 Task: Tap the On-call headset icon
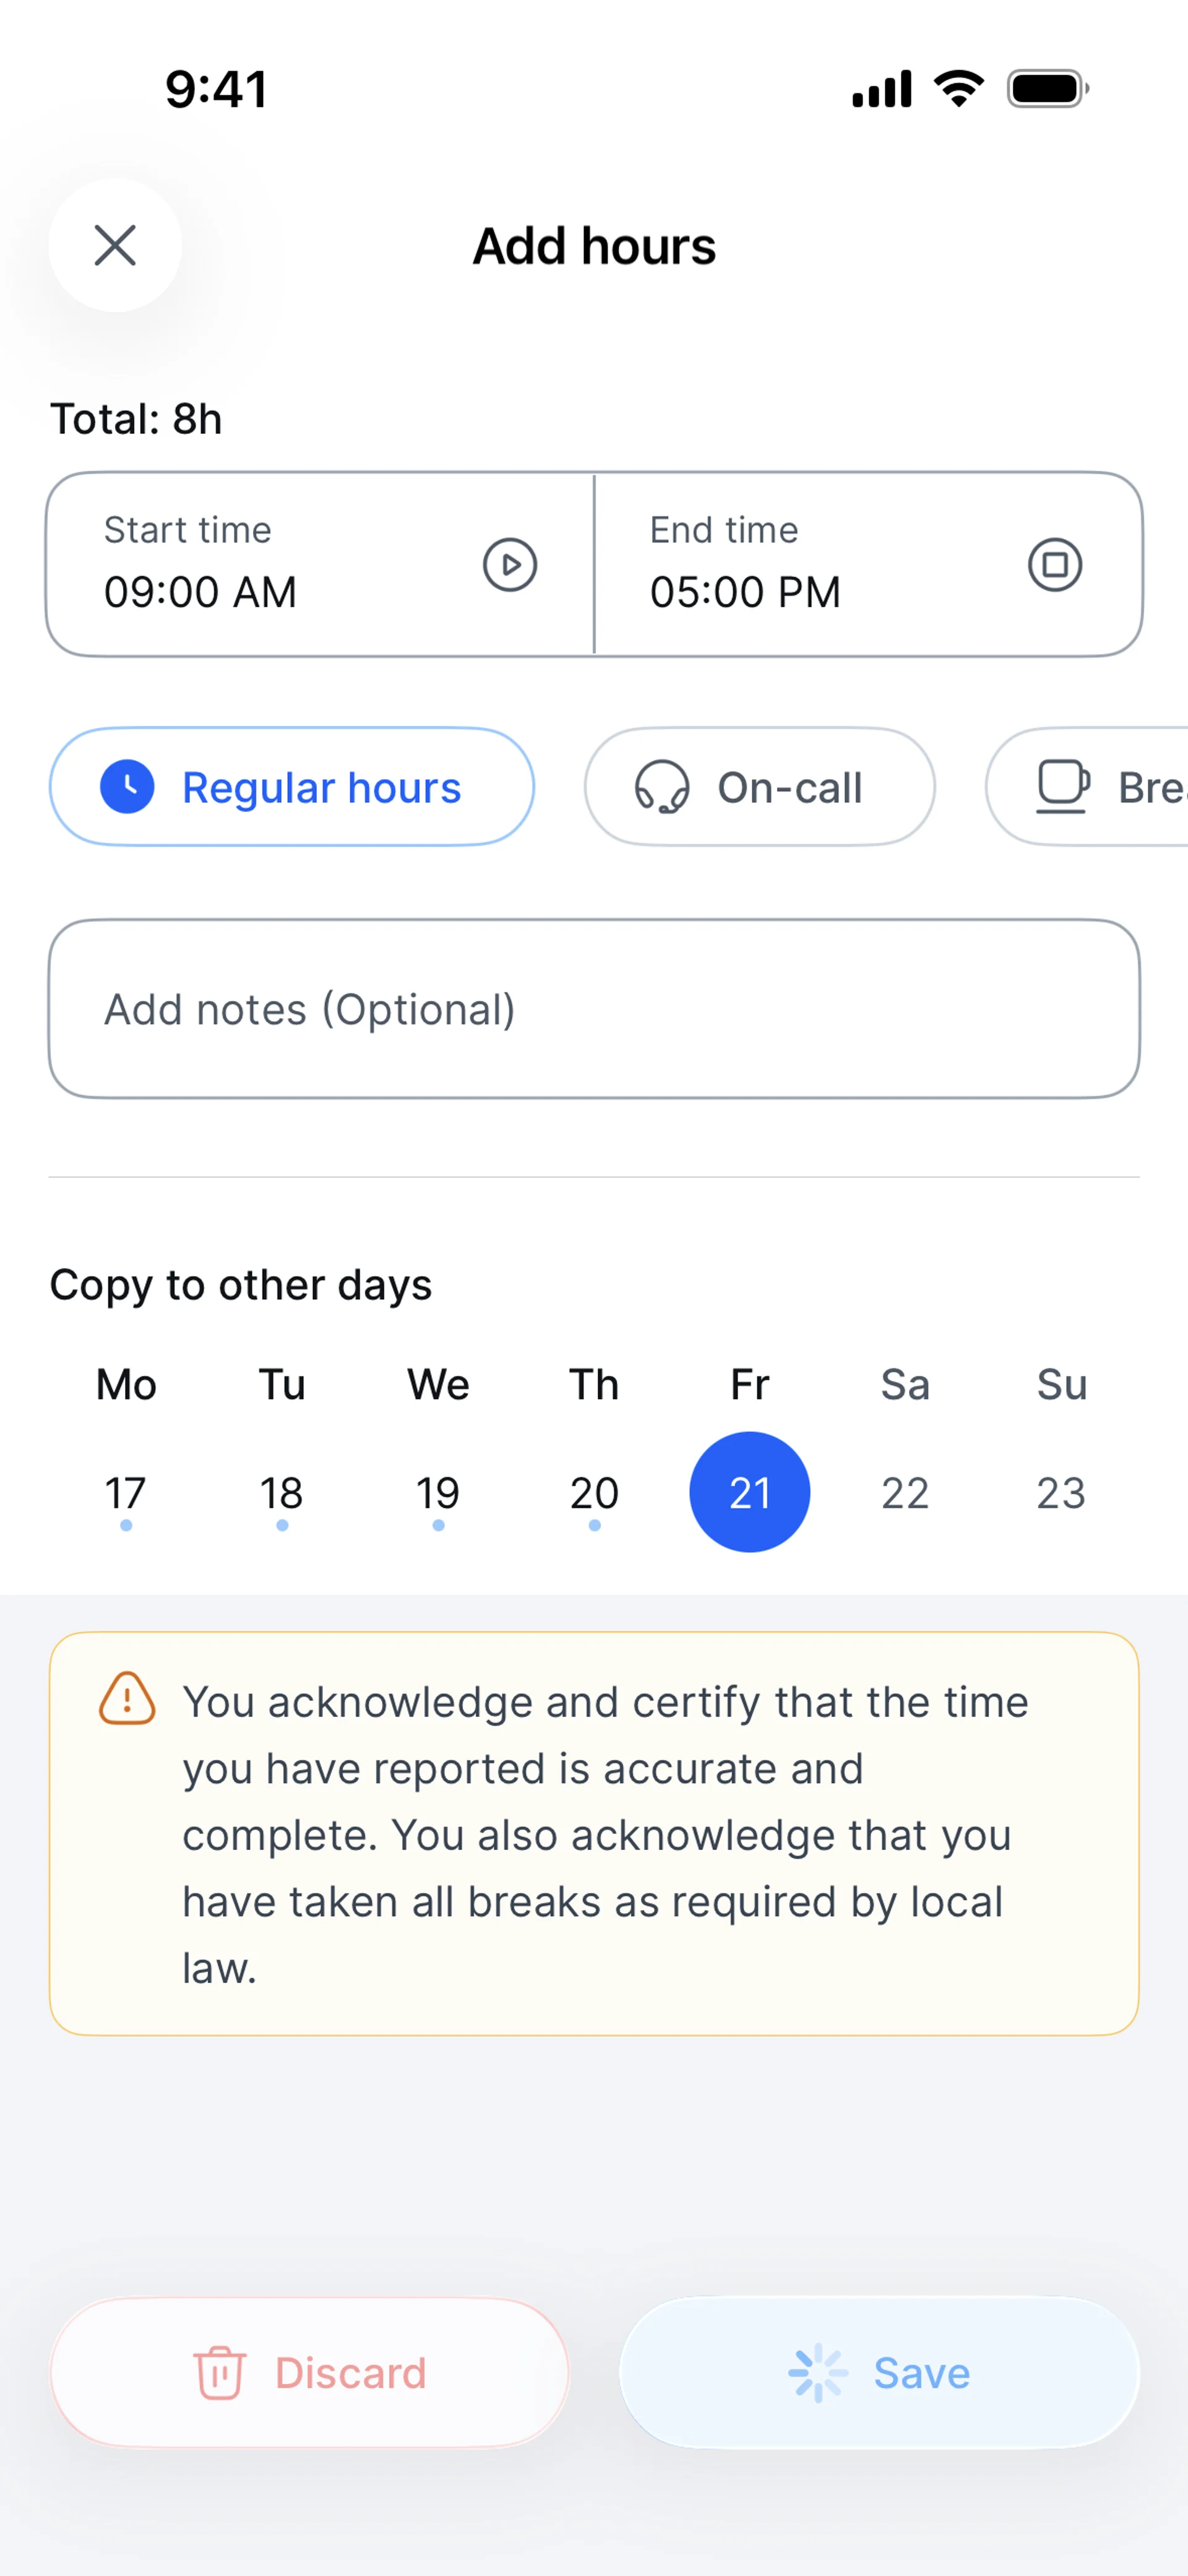[661, 788]
